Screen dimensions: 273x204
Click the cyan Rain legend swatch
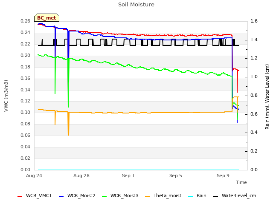click(191, 196)
